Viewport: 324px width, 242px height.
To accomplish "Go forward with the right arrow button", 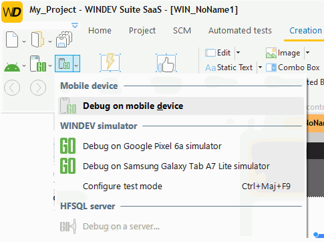I will tap(38, 88).
